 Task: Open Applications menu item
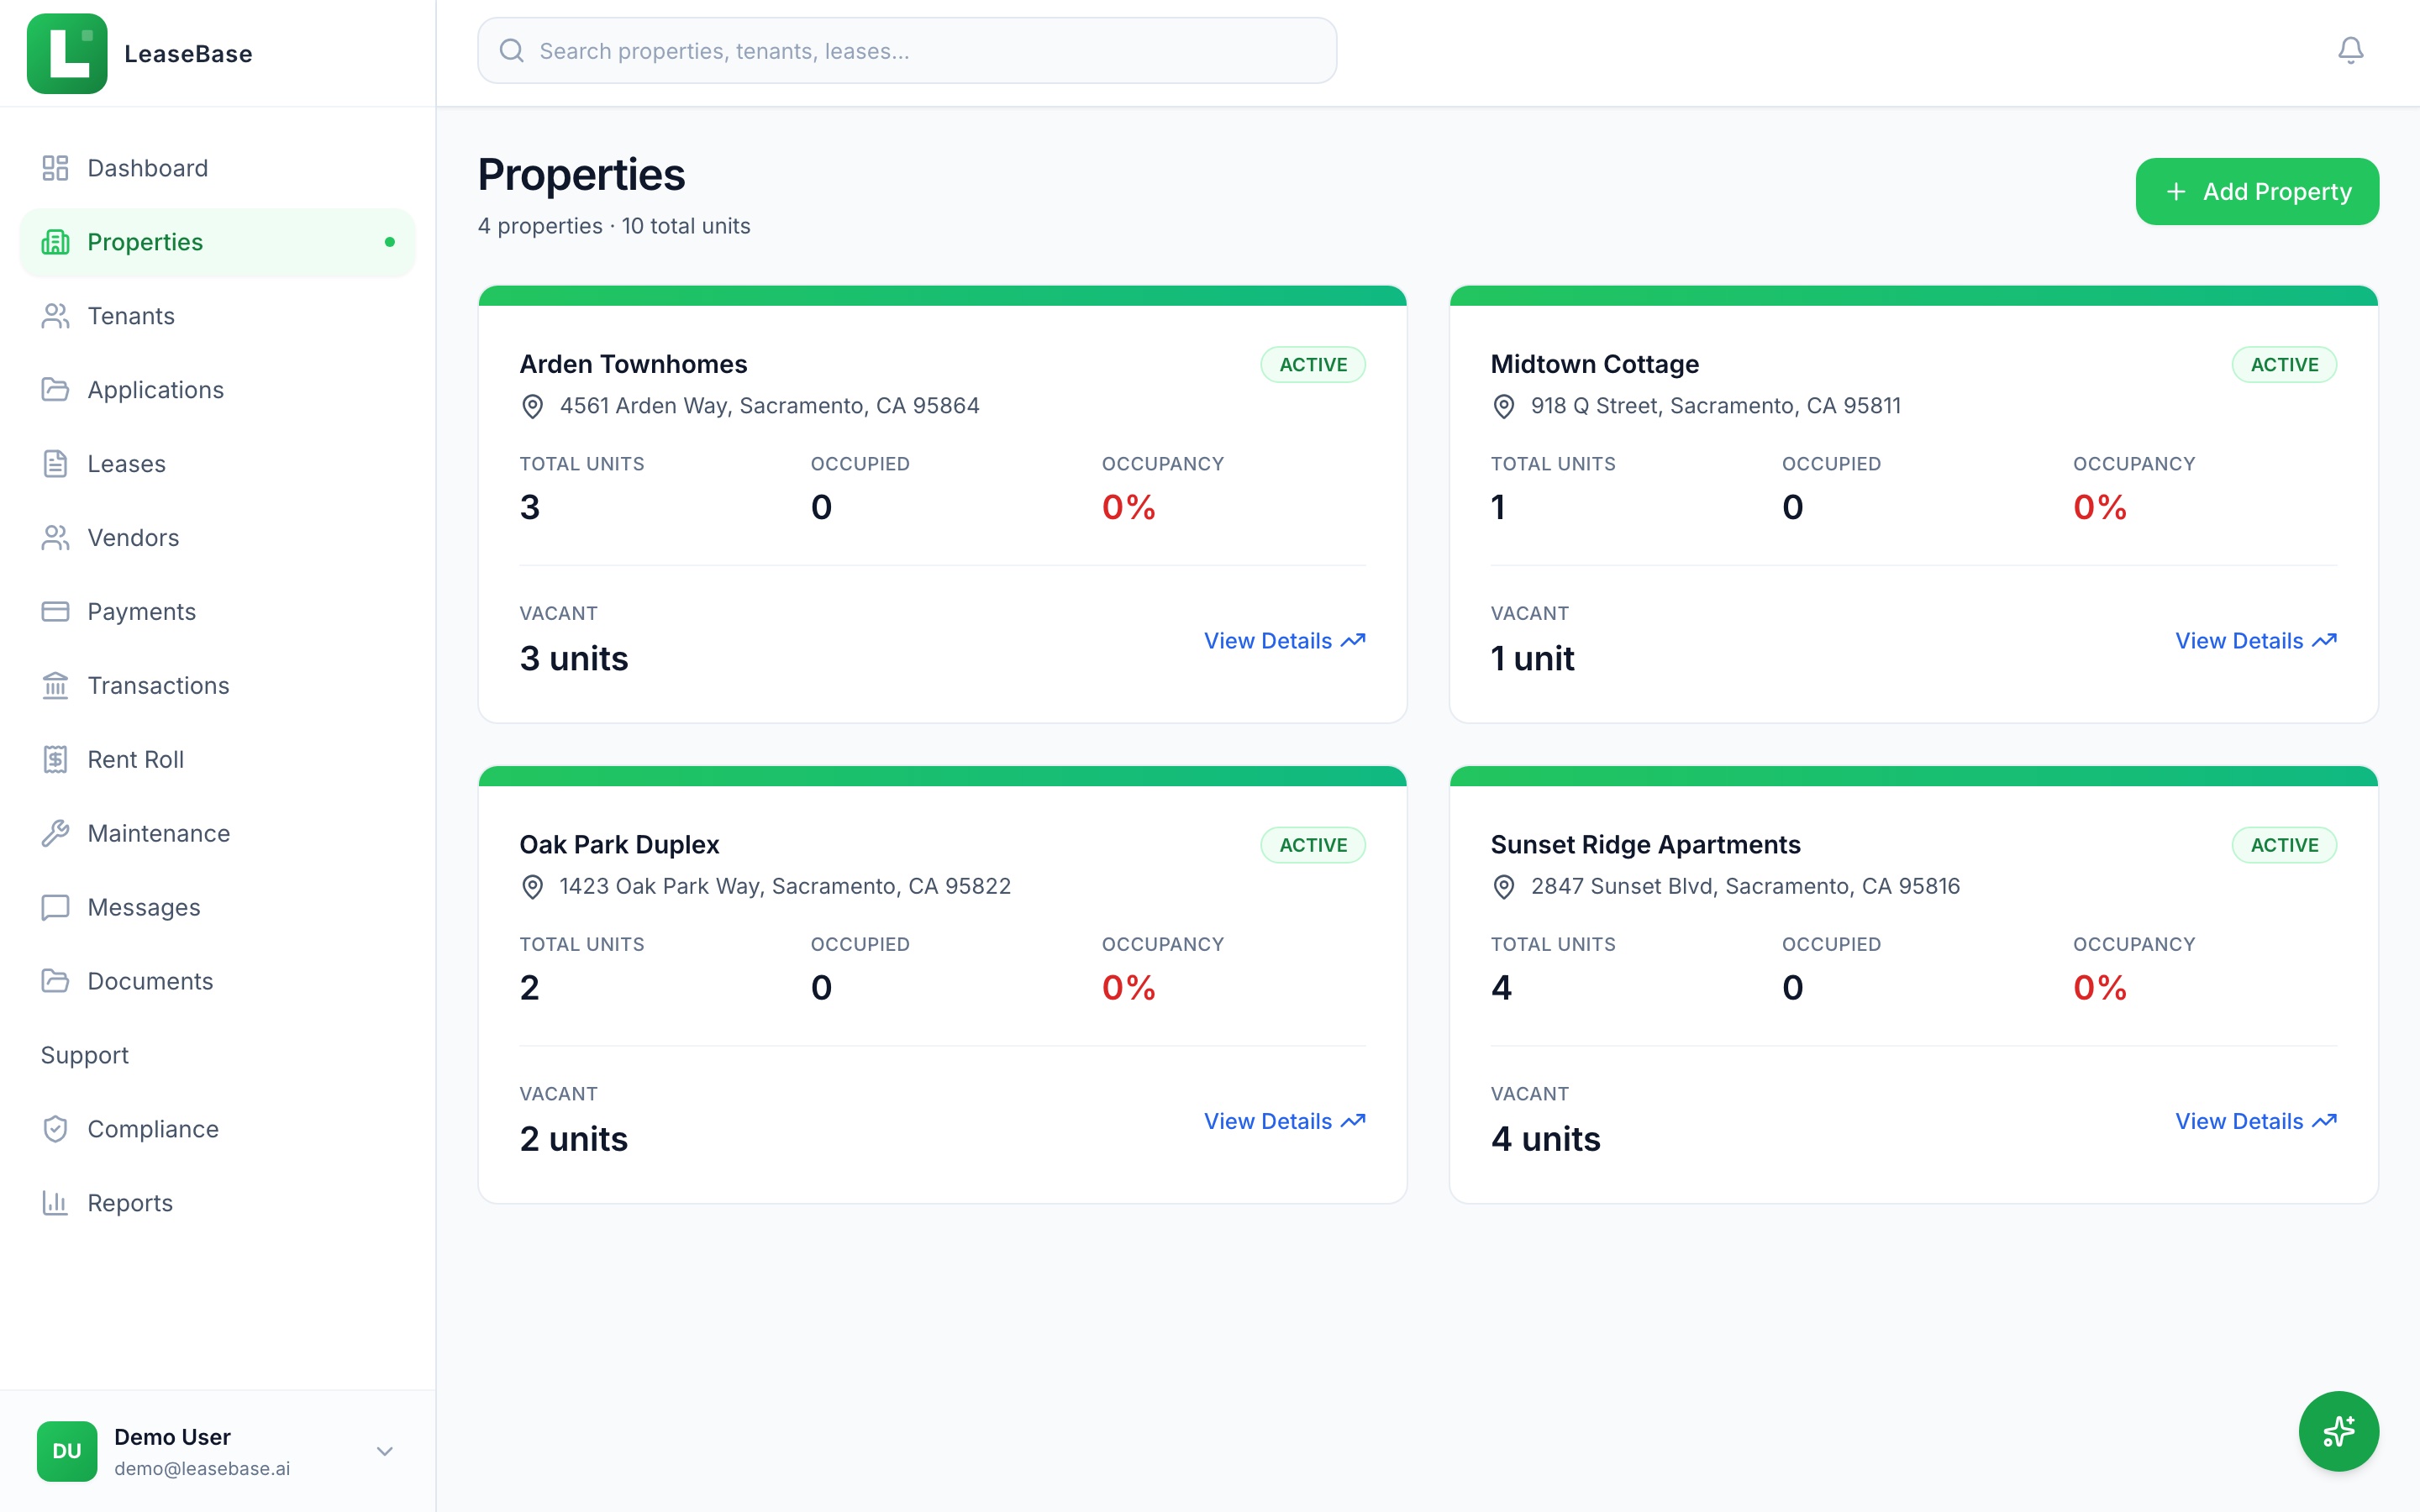point(217,390)
